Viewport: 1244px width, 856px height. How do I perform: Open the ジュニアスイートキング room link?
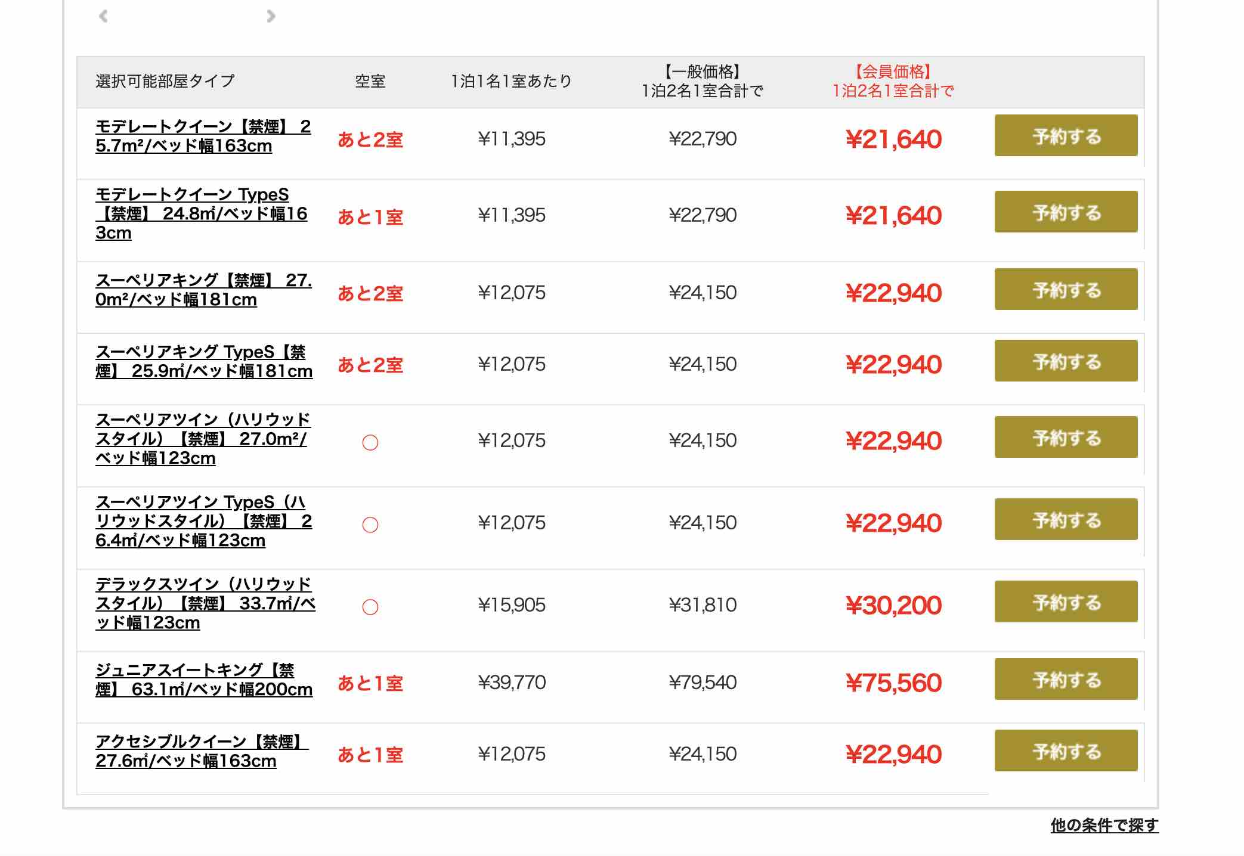click(x=203, y=680)
